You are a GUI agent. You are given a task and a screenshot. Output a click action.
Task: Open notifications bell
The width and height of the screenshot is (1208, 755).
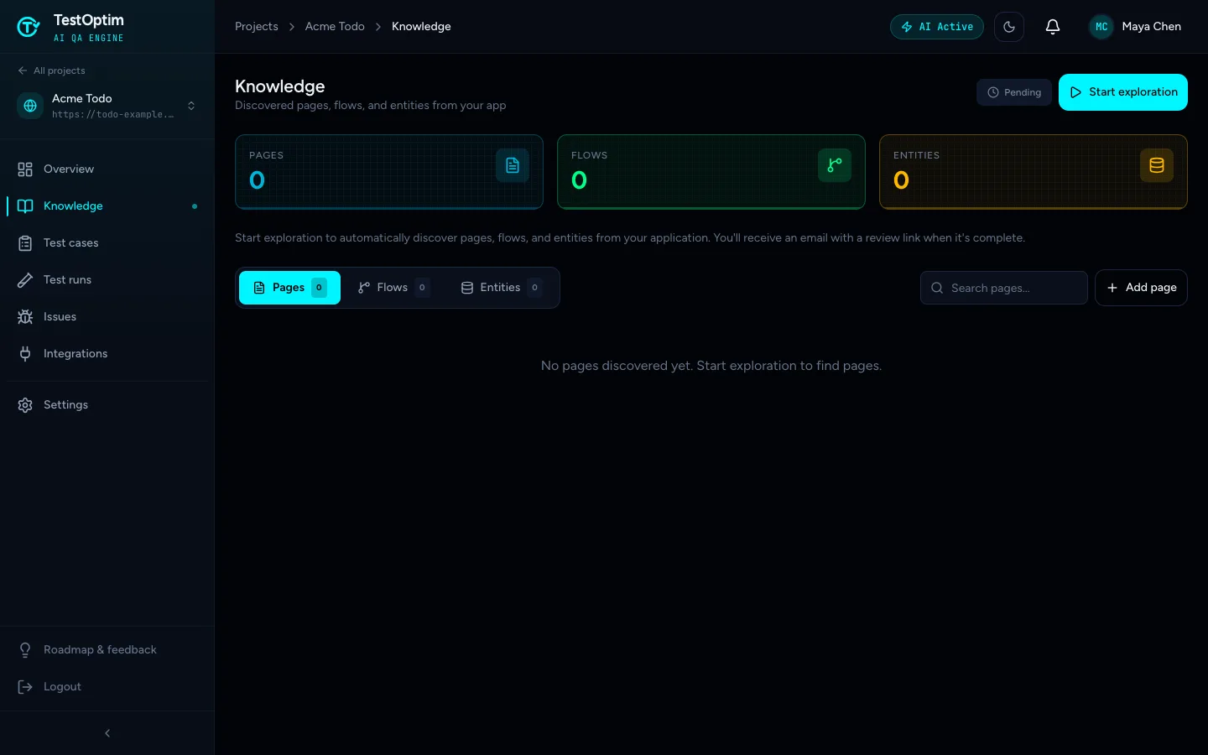click(x=1053, y=27)
